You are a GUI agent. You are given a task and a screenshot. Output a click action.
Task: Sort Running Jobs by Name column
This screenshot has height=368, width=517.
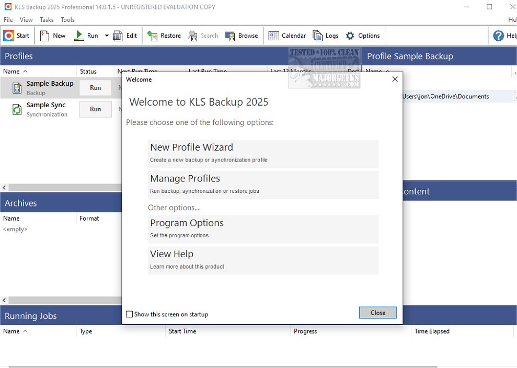tap(38, 331)
